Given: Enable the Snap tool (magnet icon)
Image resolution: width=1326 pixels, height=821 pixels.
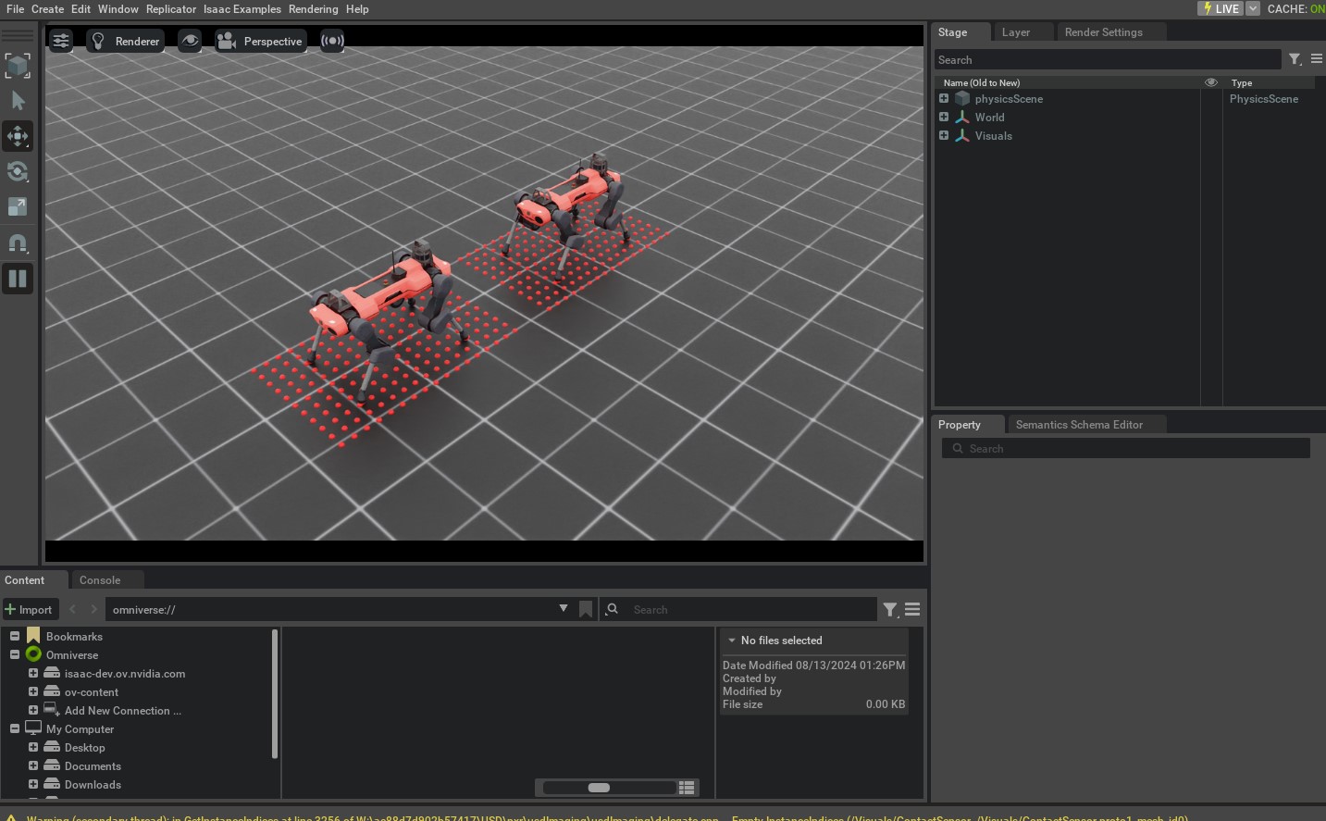Looking at the screenshot, I should [19, 243].
